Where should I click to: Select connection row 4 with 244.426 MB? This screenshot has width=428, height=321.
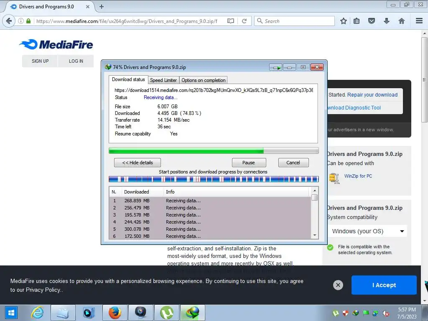(x=210, y=222)
